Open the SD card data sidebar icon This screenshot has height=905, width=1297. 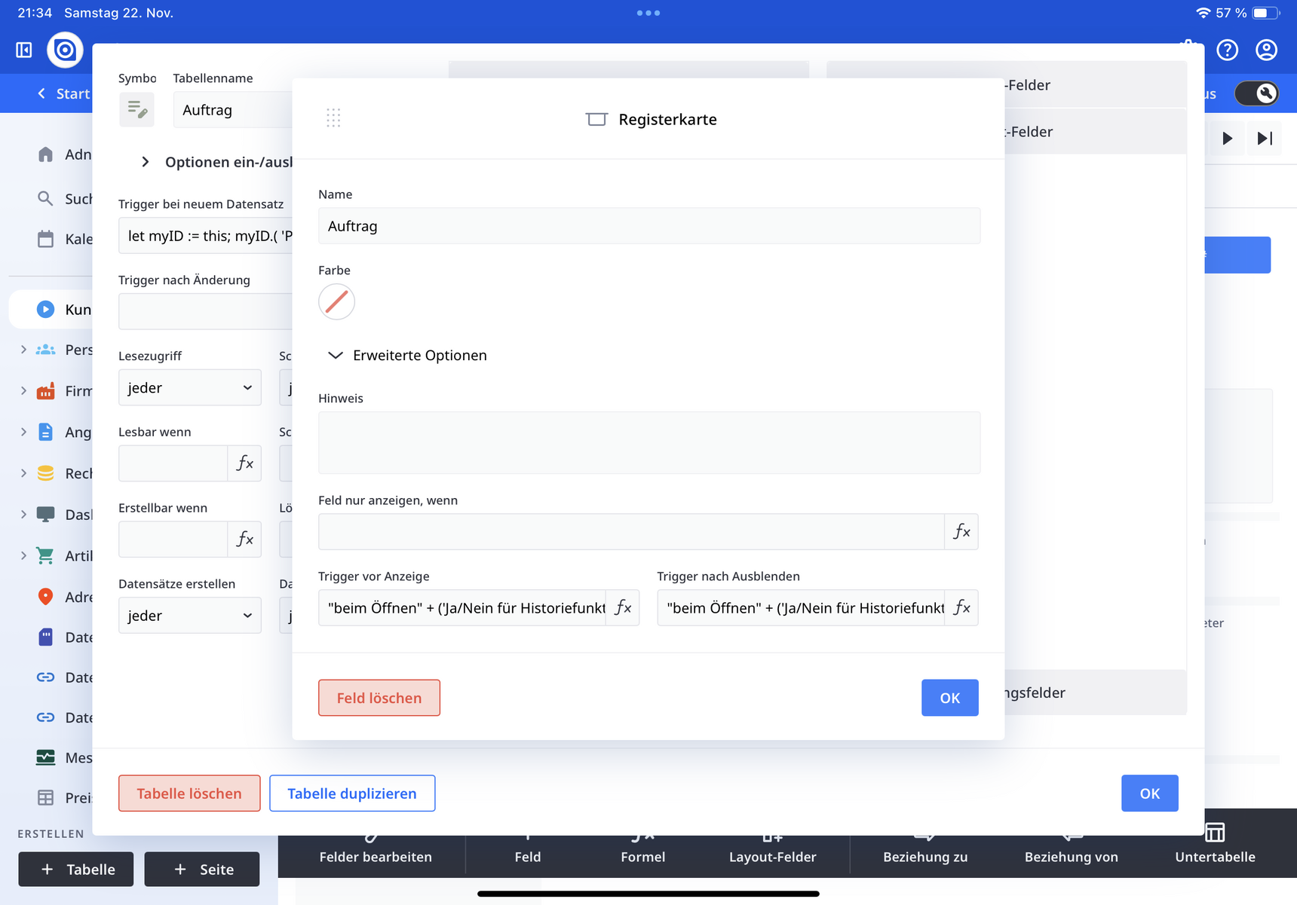click(46, 637)
